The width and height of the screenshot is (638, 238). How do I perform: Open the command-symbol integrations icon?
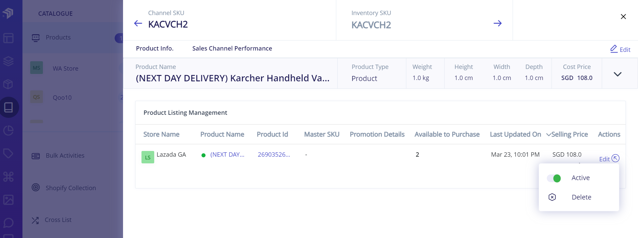point(8,176)
